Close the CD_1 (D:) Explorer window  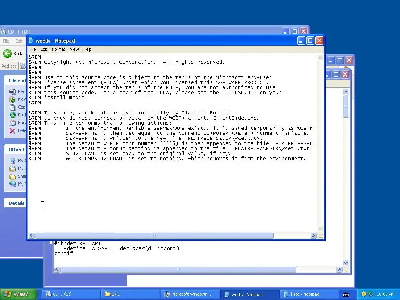point(304,31)
